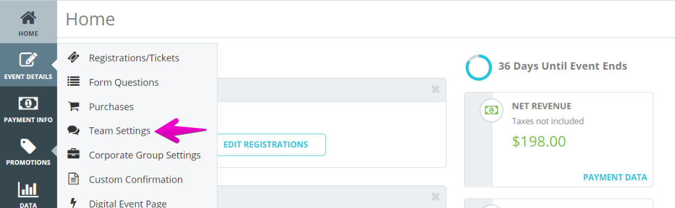Open Corporate Group Settings menu item
The height and width of the screenshot is (208, 675).
(144, 155)
